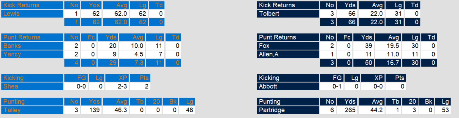This screenshot has height=118, width=459.
Task: Select Tolbert in the Kick Returns table
Action: pos(269,14)
